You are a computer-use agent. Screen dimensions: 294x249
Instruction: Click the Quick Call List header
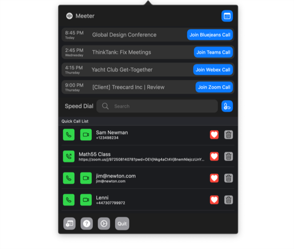coord(75,121)
